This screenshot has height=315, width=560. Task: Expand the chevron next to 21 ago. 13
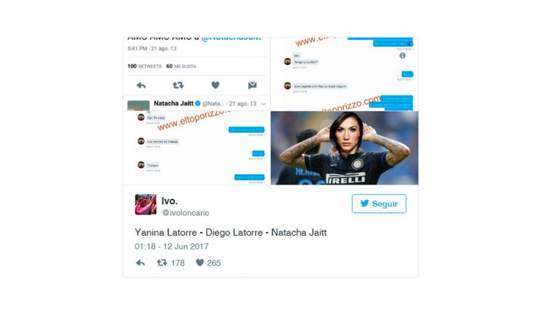[x=264, y=104]
